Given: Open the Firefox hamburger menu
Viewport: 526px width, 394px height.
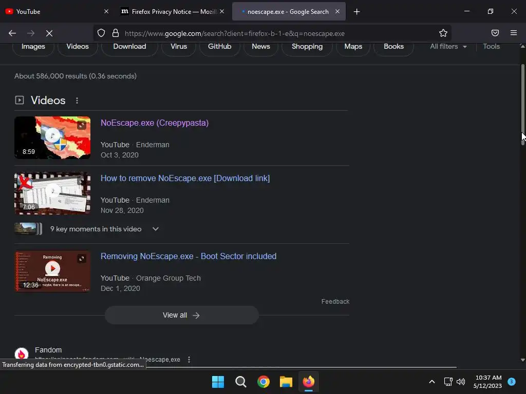Looking at the screenshot, I should tap(513, 33).
